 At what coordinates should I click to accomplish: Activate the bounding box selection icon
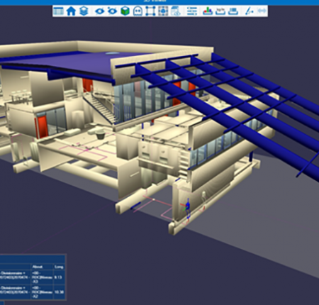150,11
